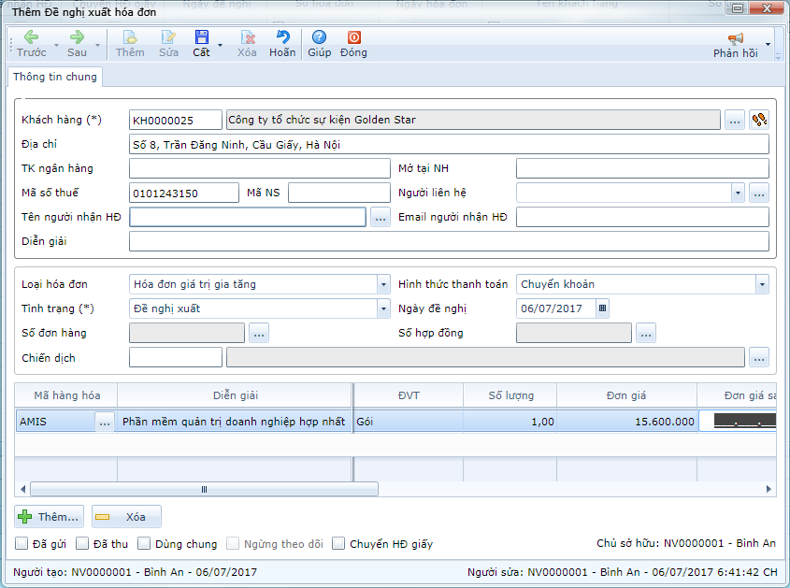790x588 pixels.
Task: Tick the Đã gửi checkbox
Action: point(22,543)
